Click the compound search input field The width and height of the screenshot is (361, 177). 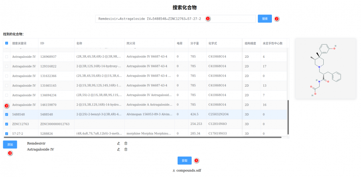tap(175, 19)
